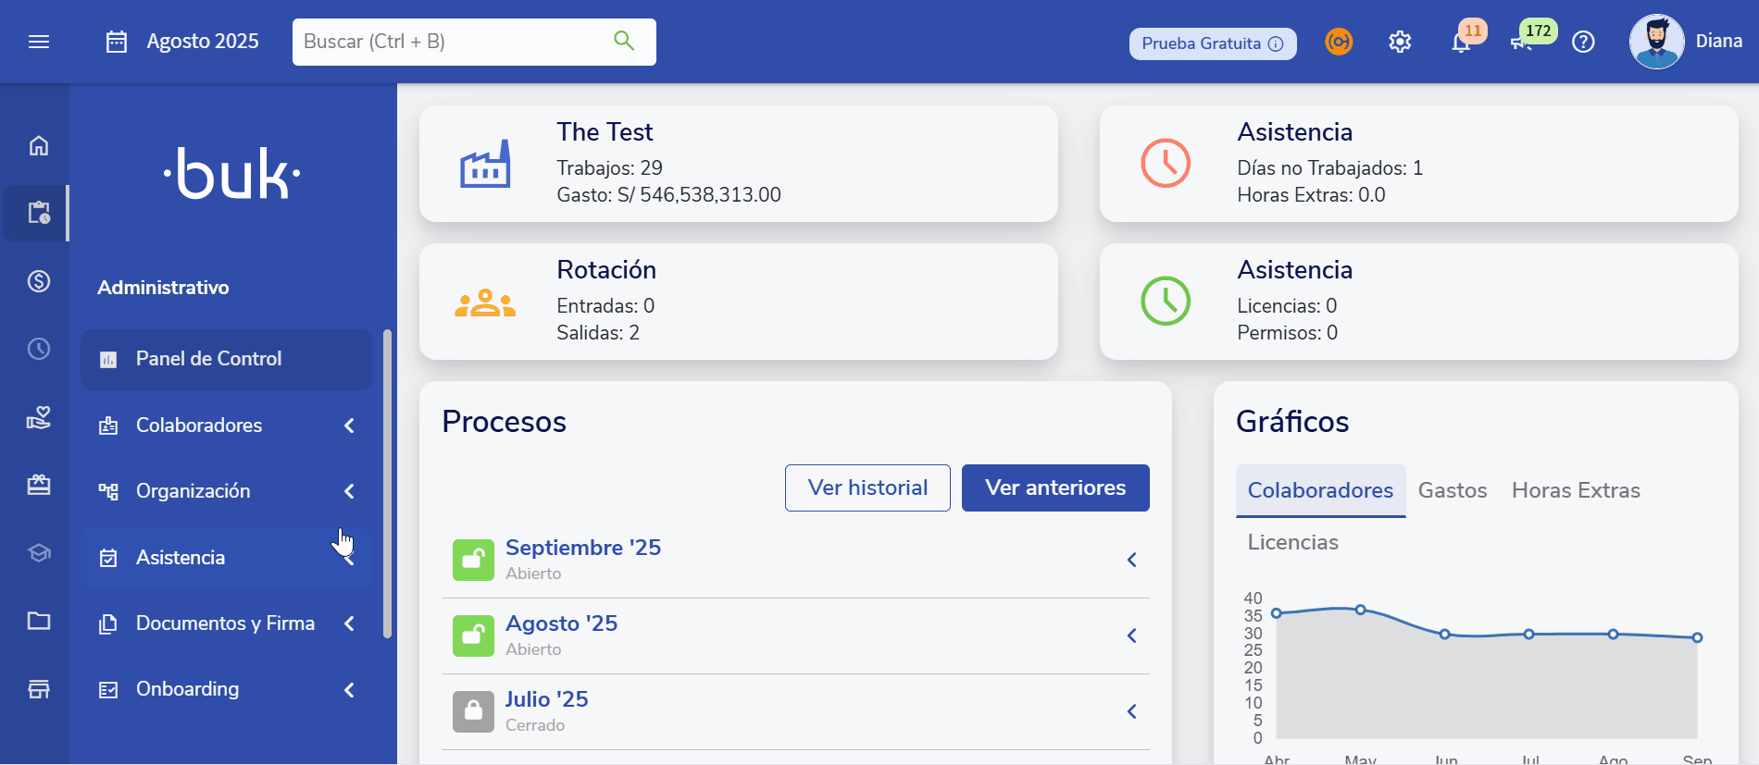Open Asistencia menu item in sidebar
The image size is (1759, 765).
pos(226,558)
